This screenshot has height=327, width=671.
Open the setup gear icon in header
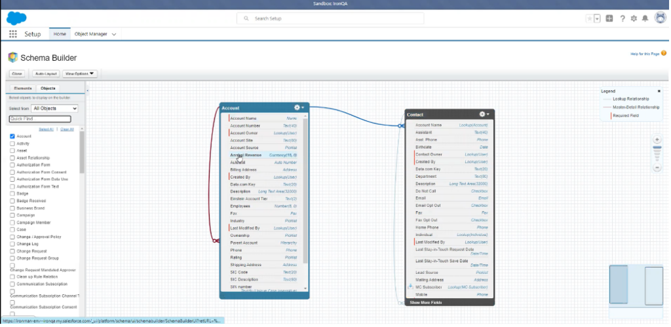pos(634,18)
